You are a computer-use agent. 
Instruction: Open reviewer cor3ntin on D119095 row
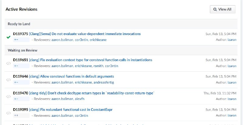(81, 116)
